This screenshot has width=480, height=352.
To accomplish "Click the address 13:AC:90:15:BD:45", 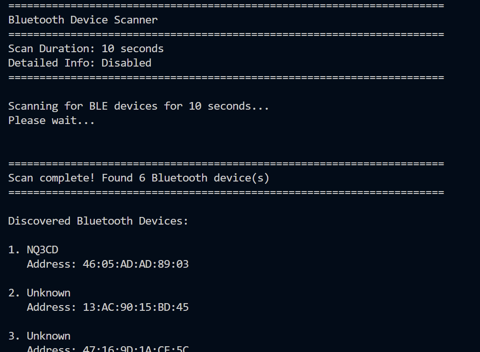I will (x=136, y=307).
